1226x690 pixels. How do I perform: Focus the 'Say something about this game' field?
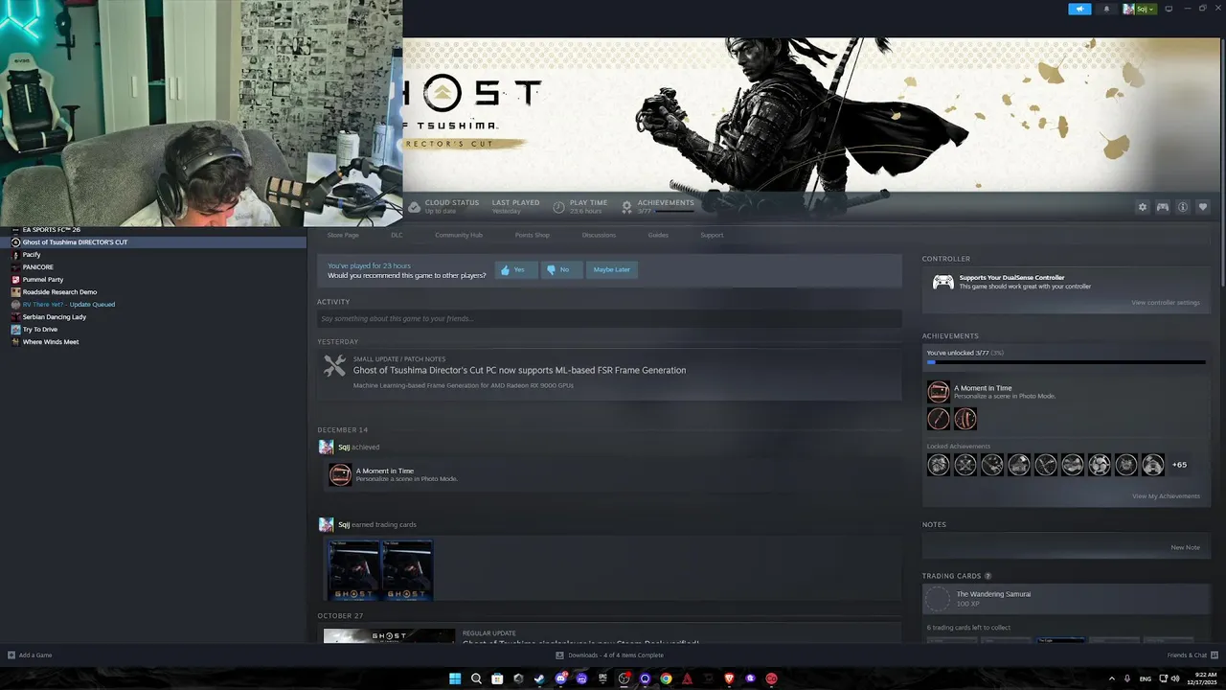click(x=609, y=318)
